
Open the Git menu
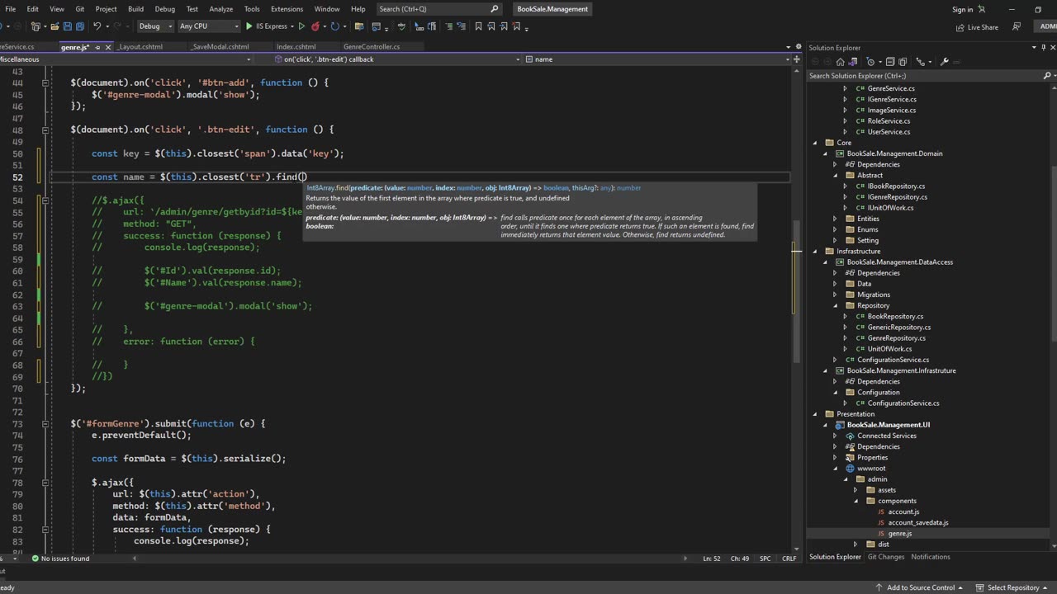point(80,9)
